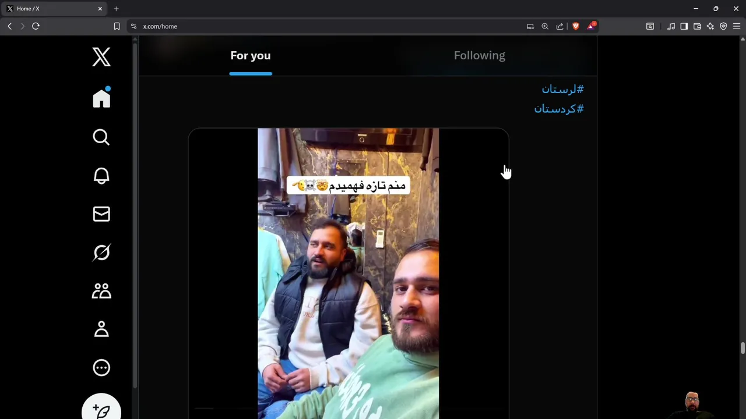
Task: Bookmark this page icon
Action: [x=117, y=26]
